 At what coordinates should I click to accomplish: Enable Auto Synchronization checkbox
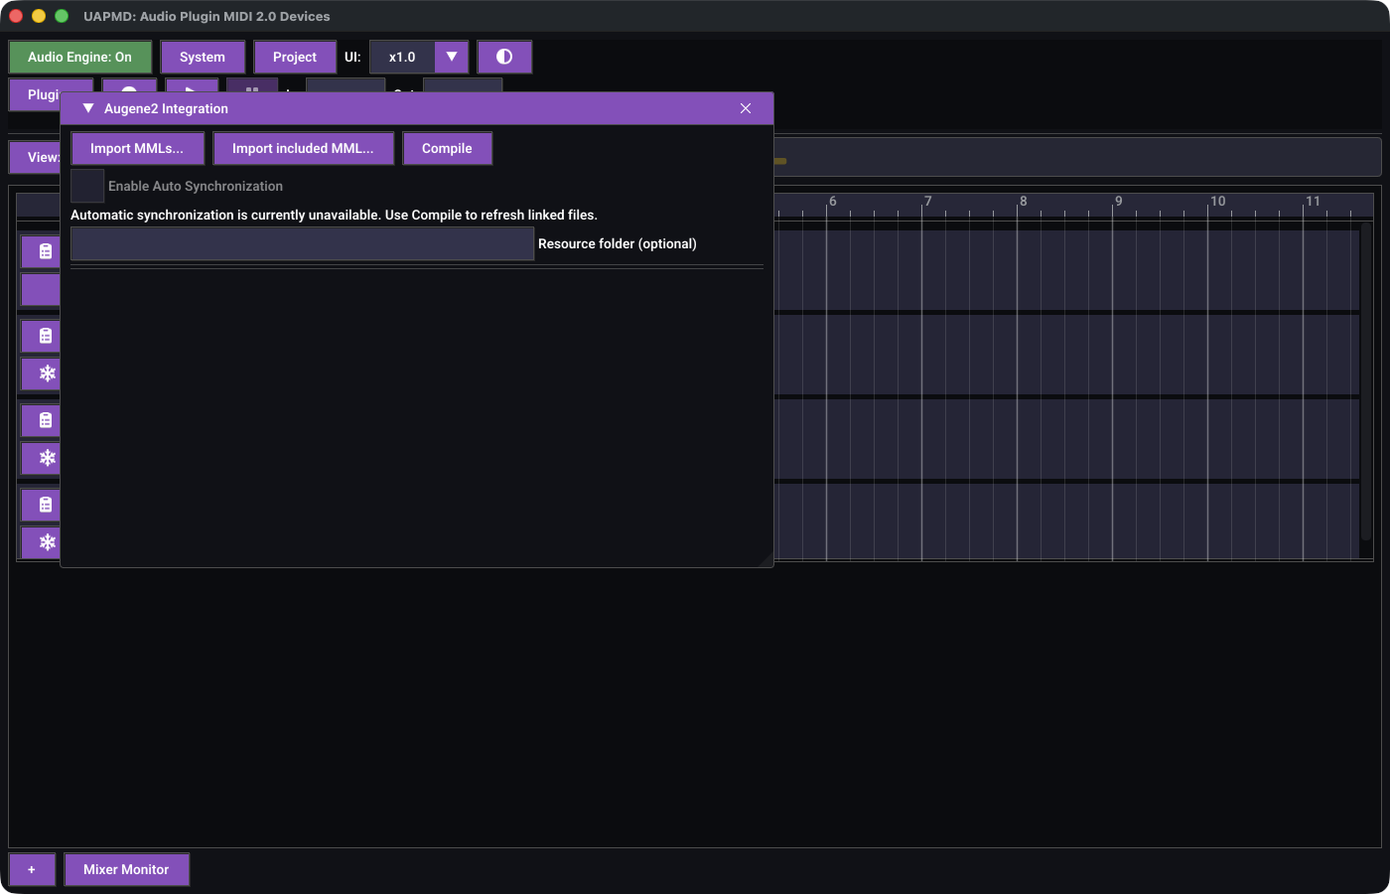click(87, 186)
